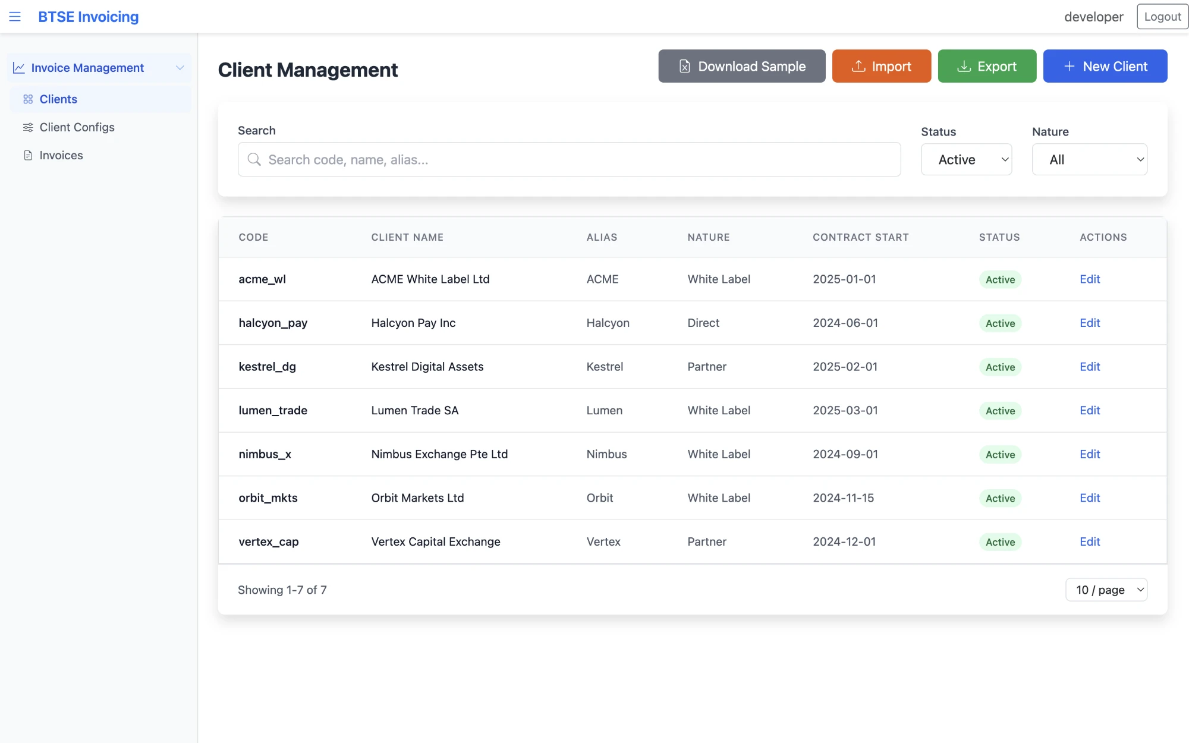Edit the orbit_mkts client
This screenshot has width=1189, height=743.
(1089, 498)
